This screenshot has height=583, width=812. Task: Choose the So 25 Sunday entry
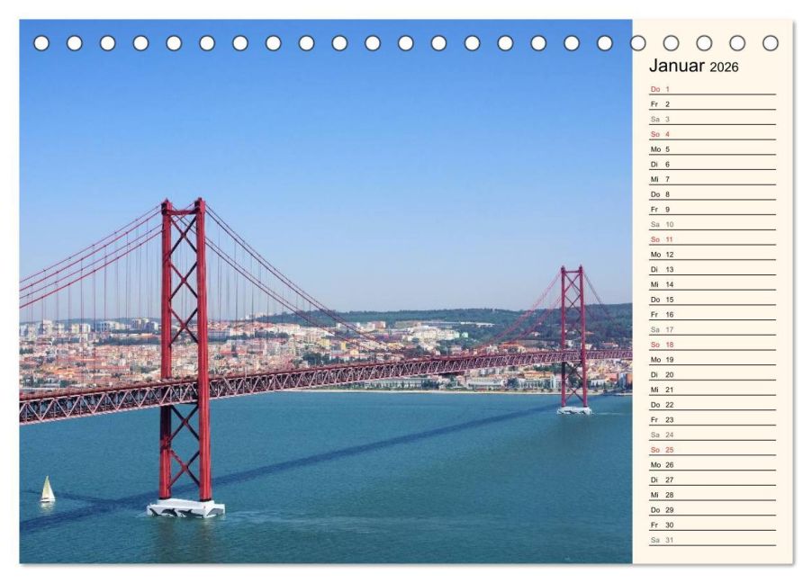[x=713, y=450]
